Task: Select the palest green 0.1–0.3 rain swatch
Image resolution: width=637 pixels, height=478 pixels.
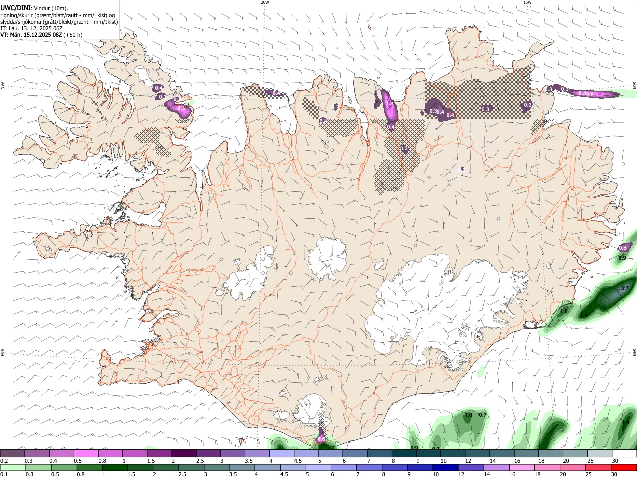Action: point(13,467)
